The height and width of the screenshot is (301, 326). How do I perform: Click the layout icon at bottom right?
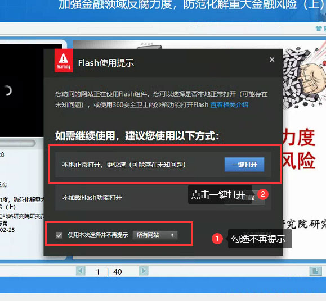[x=315, y=271]
